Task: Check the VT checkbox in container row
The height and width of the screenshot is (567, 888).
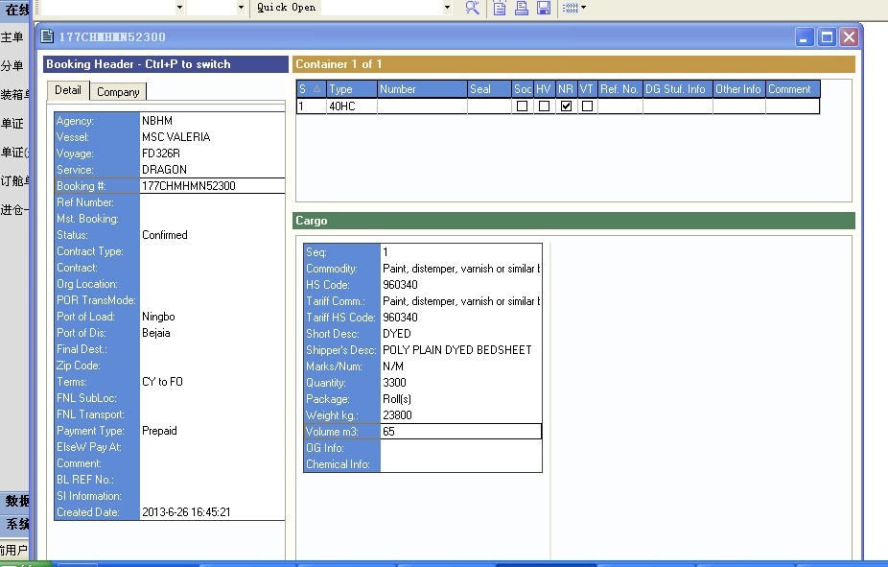Action: click(587, 106)
